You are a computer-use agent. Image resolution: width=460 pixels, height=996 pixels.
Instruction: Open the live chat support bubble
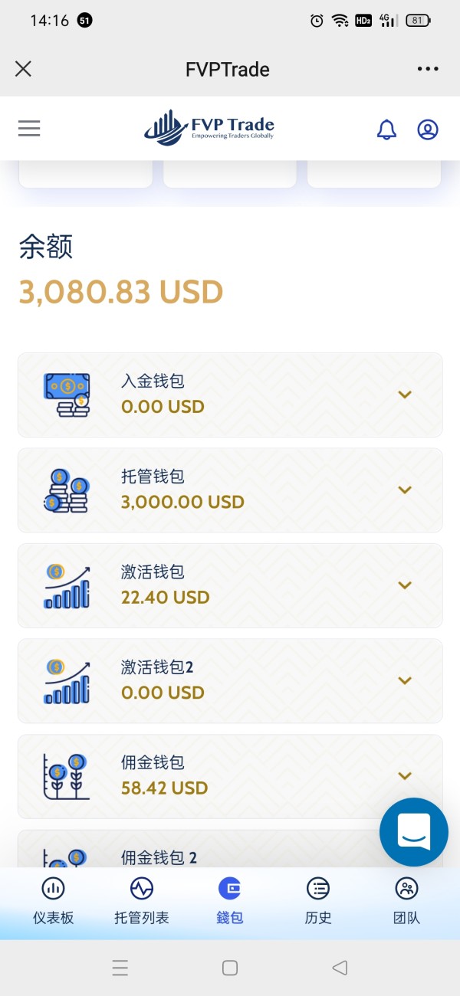[414, 832]
